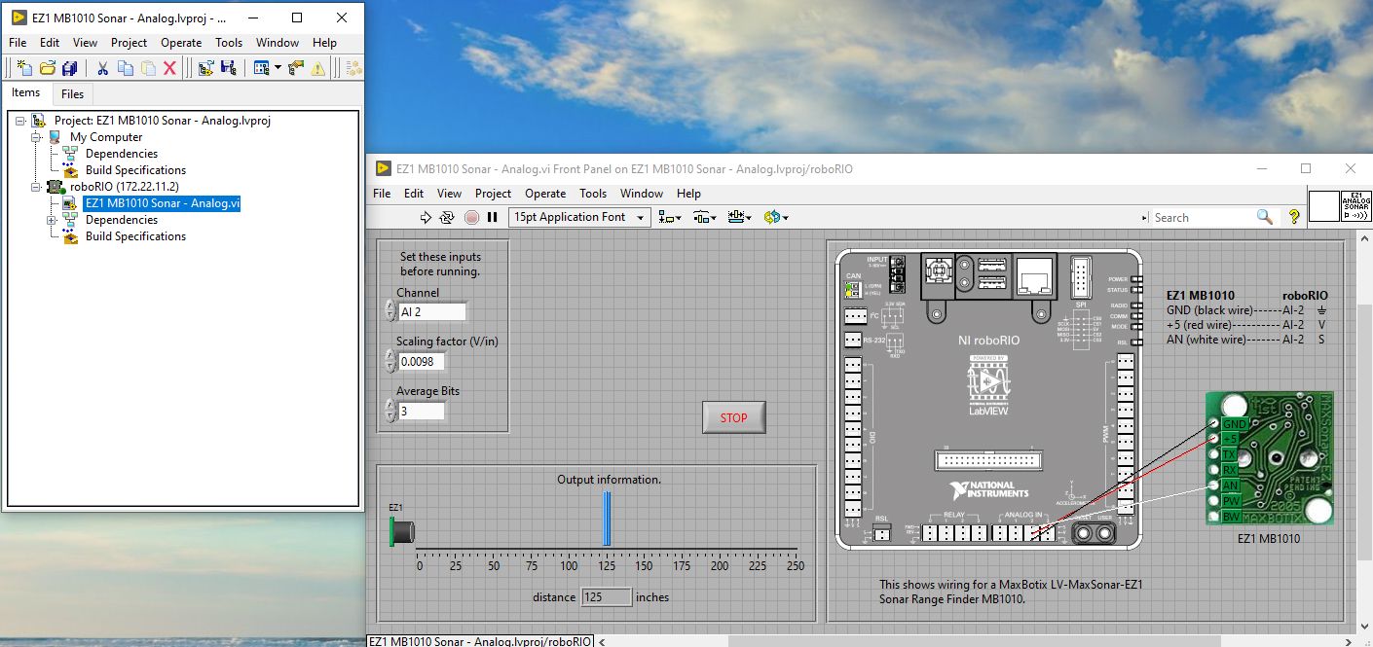
Task: Open Filter View dropdown arrow
Action: 278,68
